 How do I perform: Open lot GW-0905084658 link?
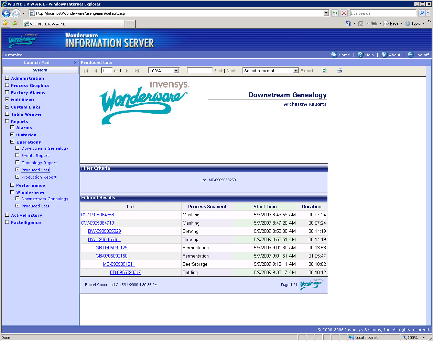[x=97, y=215]
